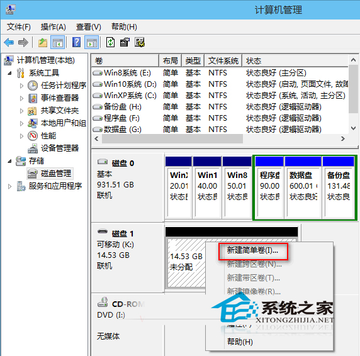The height and width of the screenshot is (356, 360).
Task: Click the volume list scroll up arrow
Action: point(353,60)
